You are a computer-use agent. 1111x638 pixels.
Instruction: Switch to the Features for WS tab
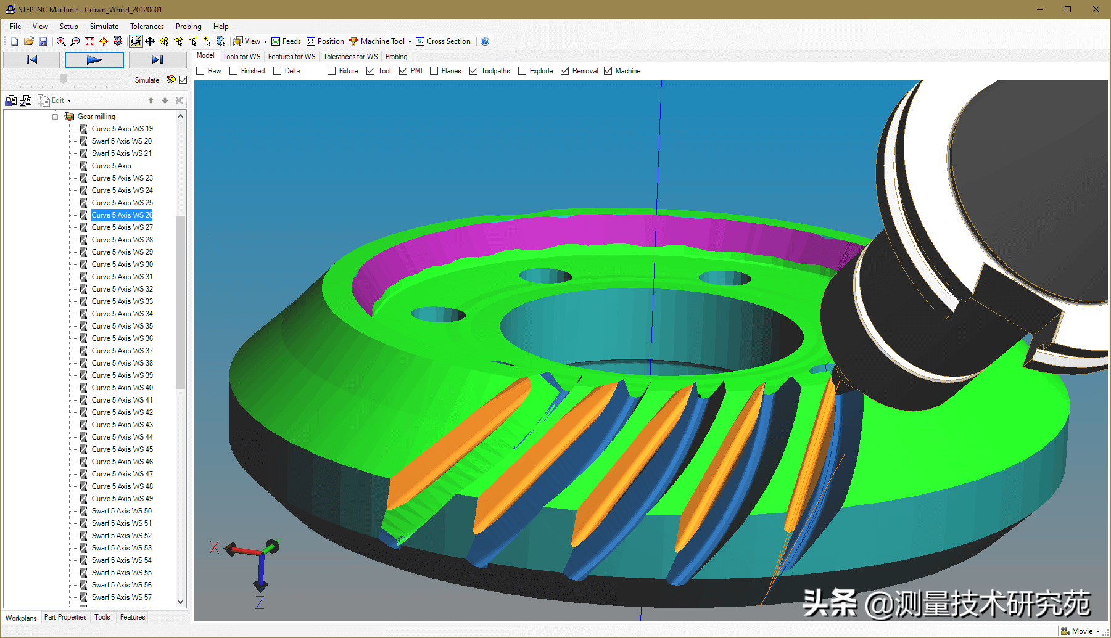[292, 57]
